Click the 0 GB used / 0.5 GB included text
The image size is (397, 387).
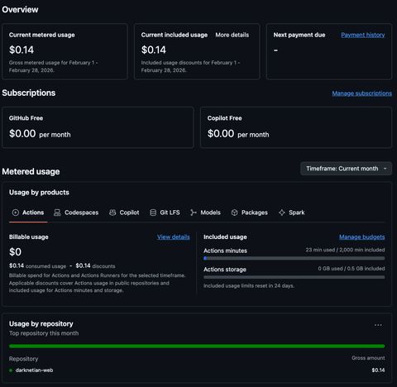pyautogui.click(x=352, y=269)
